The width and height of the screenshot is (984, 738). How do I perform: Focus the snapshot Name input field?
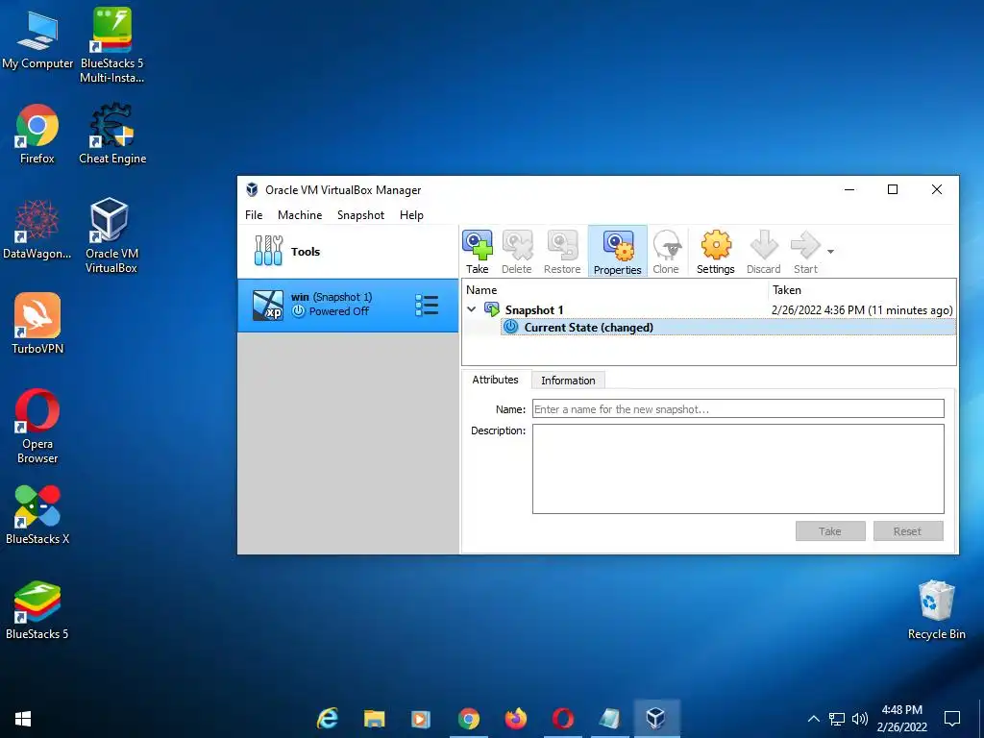(738, 408)
